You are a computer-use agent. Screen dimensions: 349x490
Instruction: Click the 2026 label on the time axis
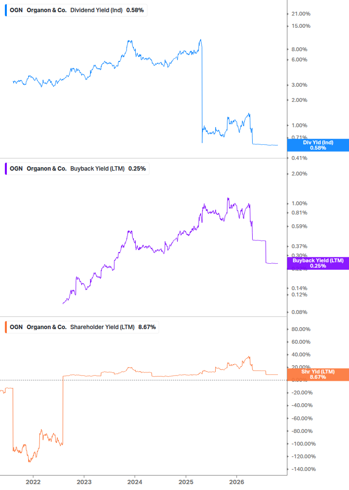[x=237, y=482]
